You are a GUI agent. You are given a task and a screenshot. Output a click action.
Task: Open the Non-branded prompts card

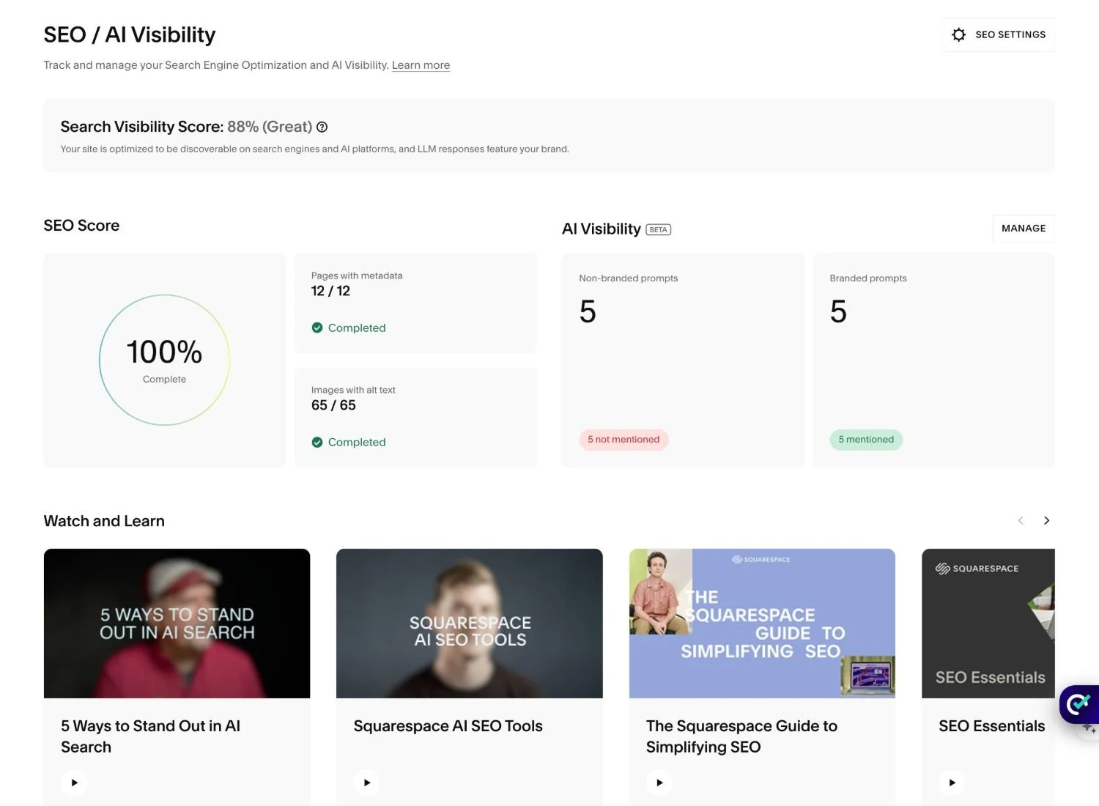(683, 361)
